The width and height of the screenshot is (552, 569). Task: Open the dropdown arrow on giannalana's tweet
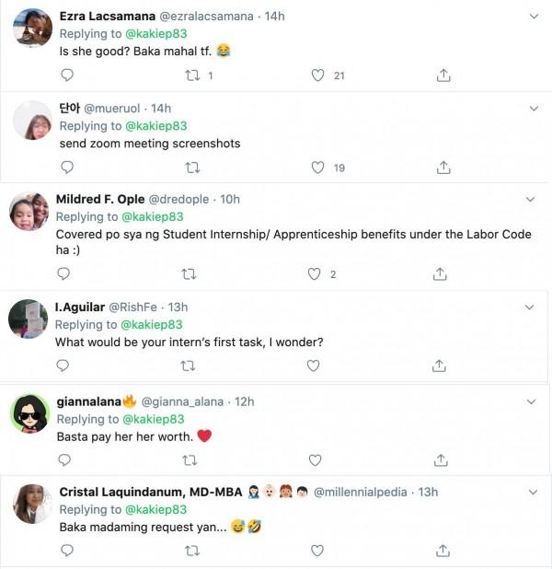click(x=532, y=401)
